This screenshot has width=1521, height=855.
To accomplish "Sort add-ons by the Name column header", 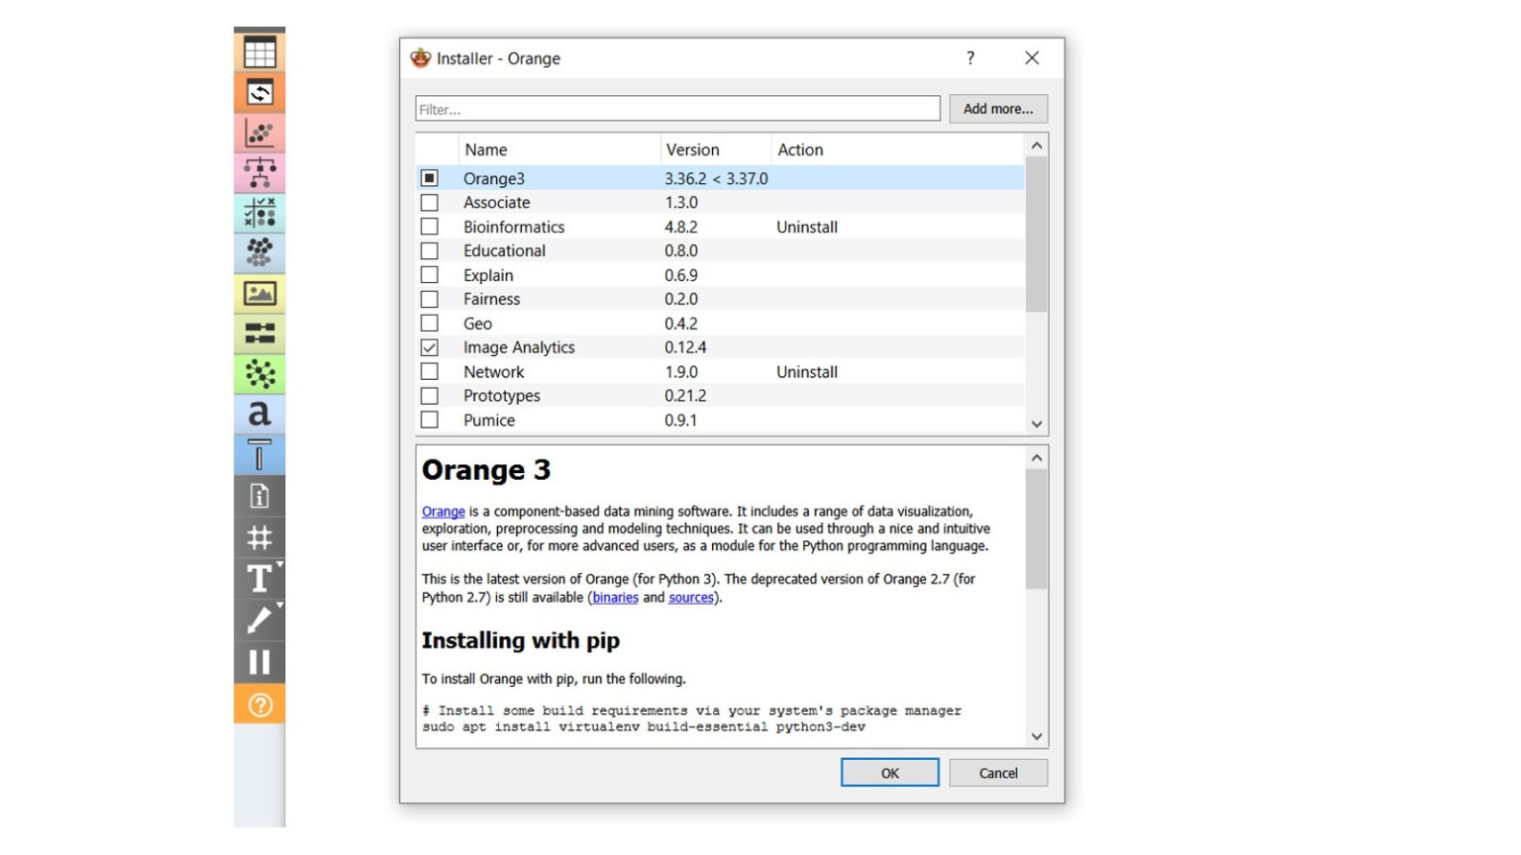I will point(559,149).
